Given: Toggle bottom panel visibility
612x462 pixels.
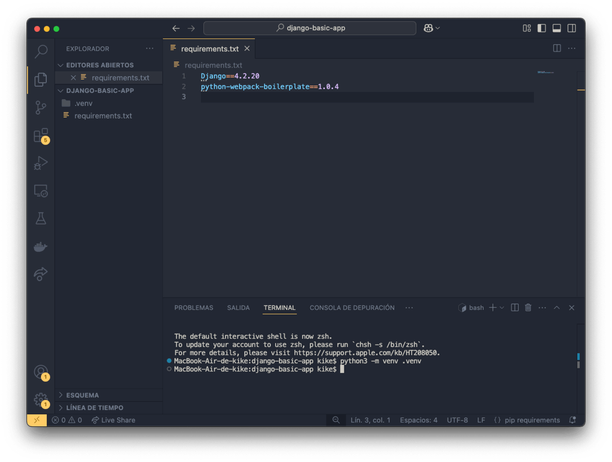Looking at the screenshot, I should (x=557, y=28).
